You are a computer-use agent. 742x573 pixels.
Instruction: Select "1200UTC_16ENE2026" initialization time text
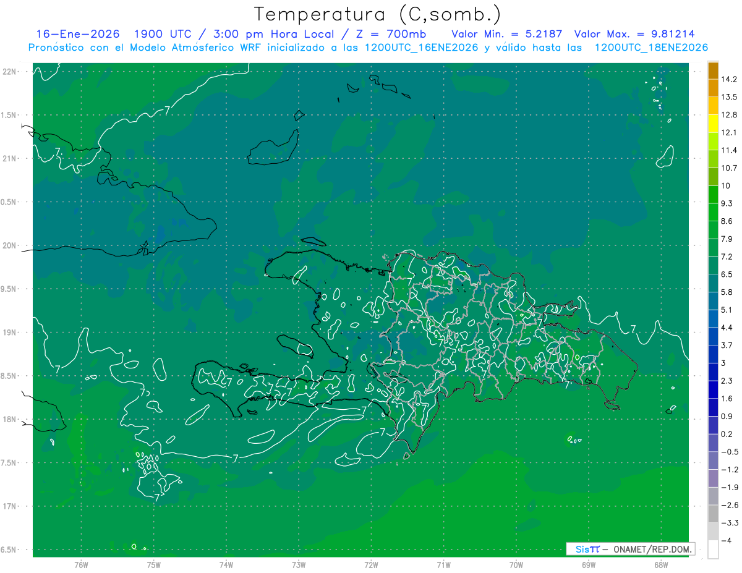point(420,48)
